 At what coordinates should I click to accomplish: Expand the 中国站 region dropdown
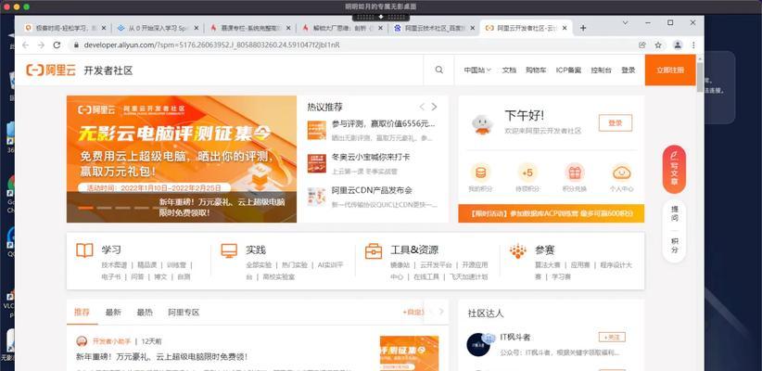(x=477, y=70)
